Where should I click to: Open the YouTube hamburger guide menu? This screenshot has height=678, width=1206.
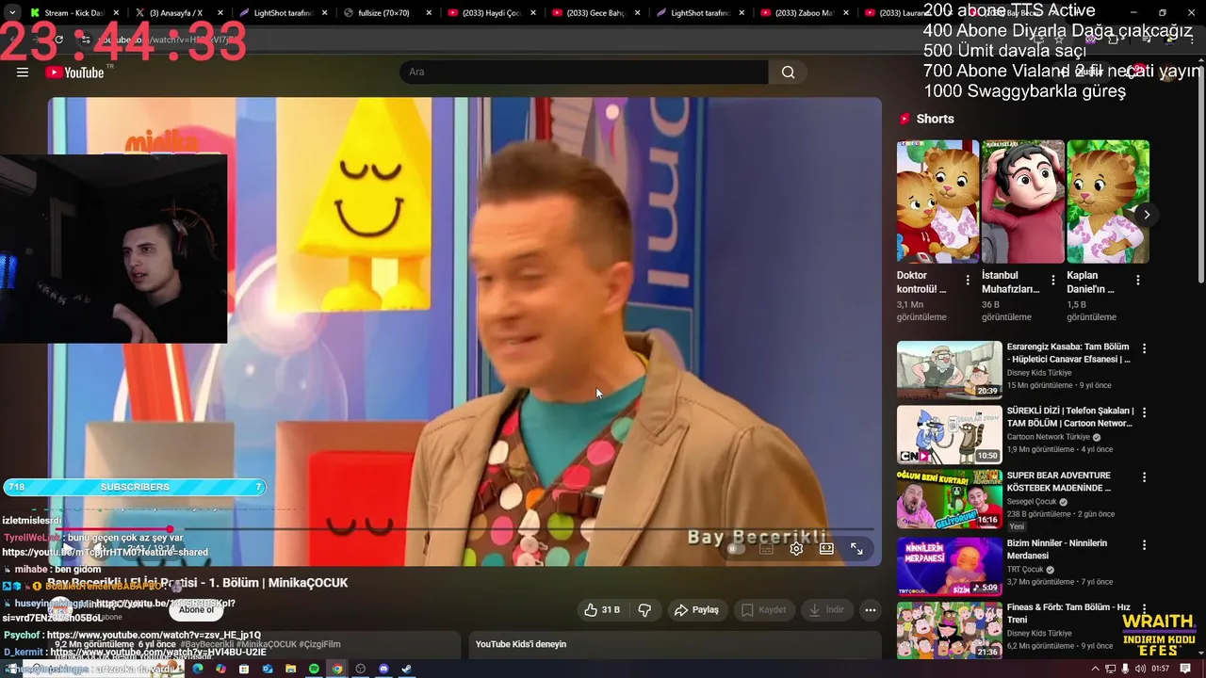tap(23, 73)
